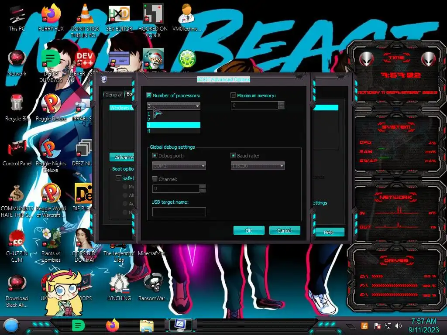Confirm with the OK button
This screenshot has height=335, width=447.
pyautogui.click(x=248, y=230)
